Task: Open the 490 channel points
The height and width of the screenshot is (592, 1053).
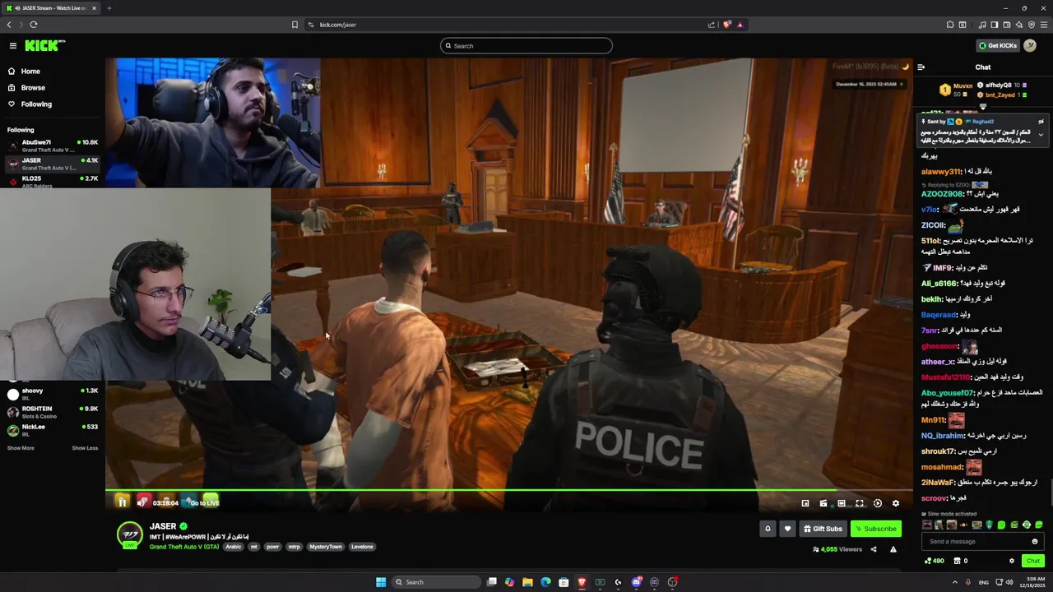Action: (x=935, y=561)
